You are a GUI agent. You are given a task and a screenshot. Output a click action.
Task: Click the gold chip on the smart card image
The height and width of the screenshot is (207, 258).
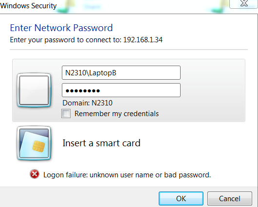pos(39,146)
